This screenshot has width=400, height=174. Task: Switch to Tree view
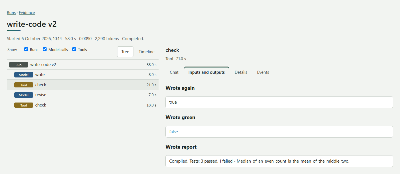pos(125,52)
